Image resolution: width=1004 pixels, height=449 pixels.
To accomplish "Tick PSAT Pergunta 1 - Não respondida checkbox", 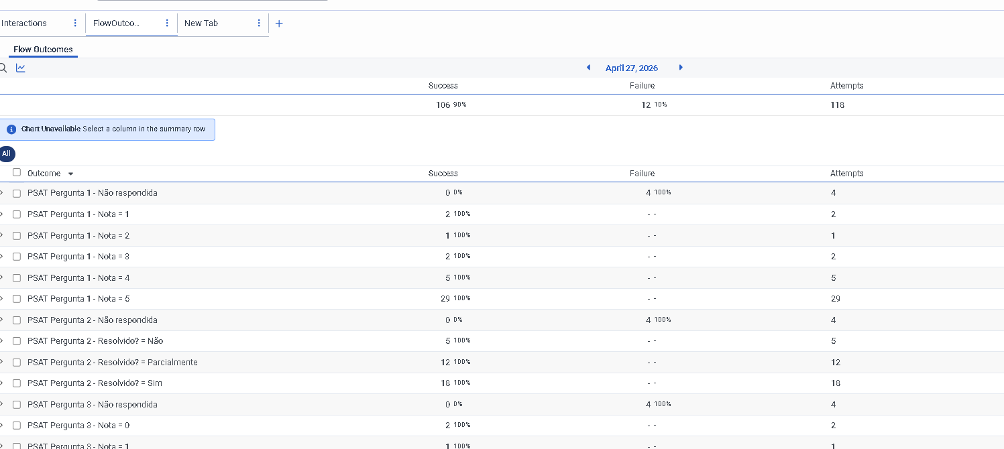I will click(17, 194).
